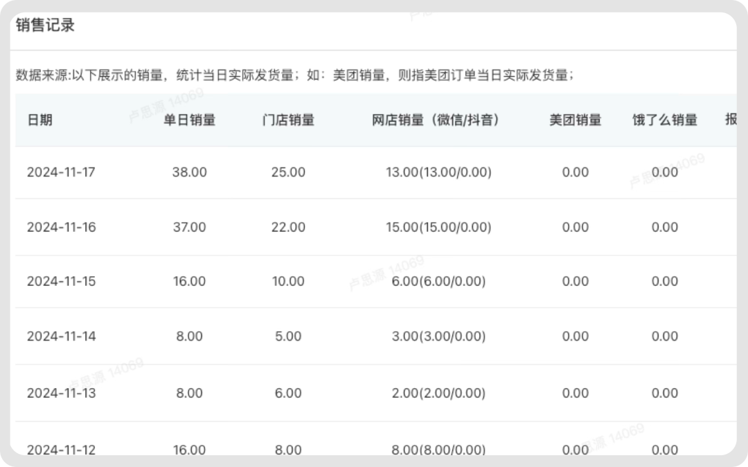Image resolution: width=748 pixels, height=467 pixels.
Task: Select the 2024-11-13 date cell
Action: (x=61, y=393)
